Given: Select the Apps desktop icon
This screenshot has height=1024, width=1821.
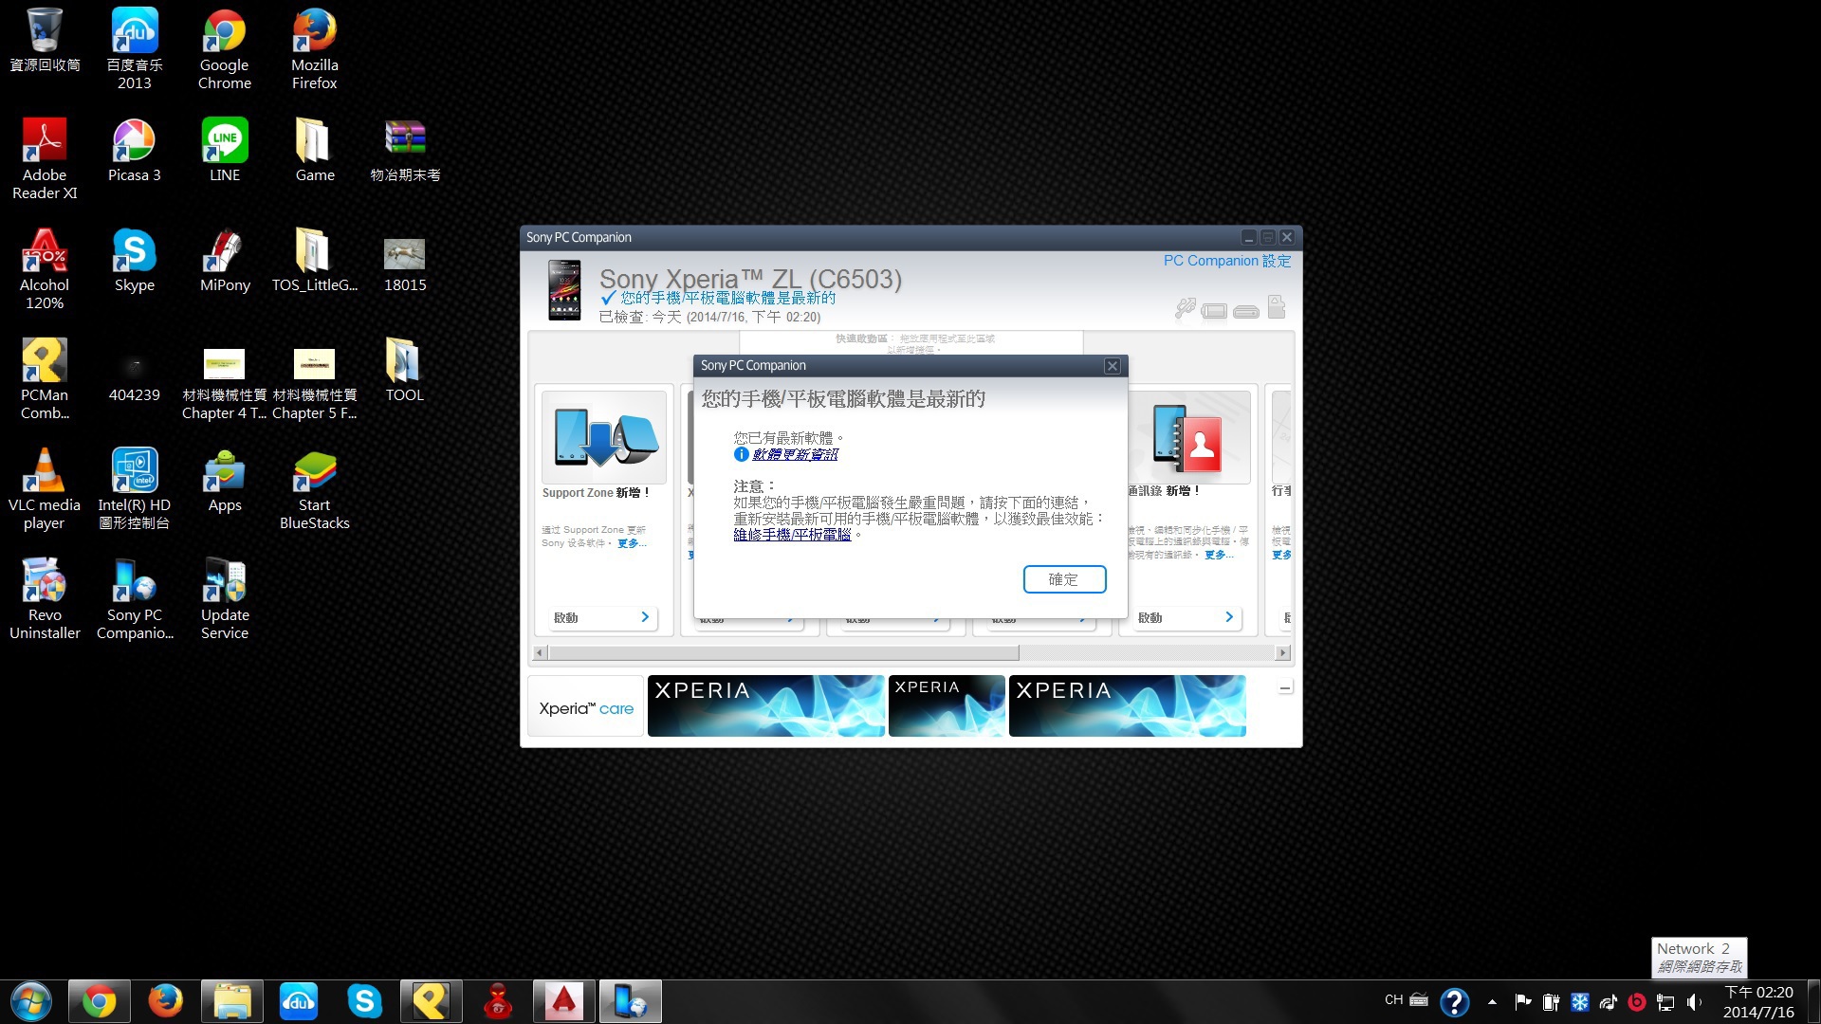Looking at the screenshot, I should click(225, 480).
